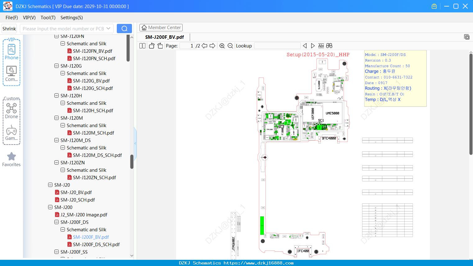Screen dimensions: 473x266
Task: Open SM-J120M_DS_SCH.pdf file
Action: pyautogui.click(x=98, y=155)
